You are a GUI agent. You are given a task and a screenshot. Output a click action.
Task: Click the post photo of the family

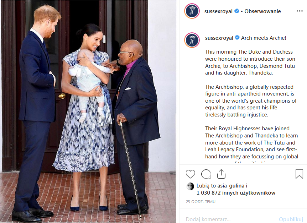(x=88, y=111)
